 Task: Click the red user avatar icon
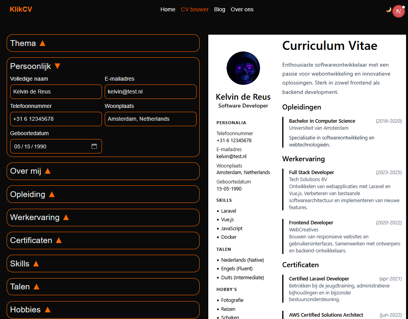click(x=398, y=12)
